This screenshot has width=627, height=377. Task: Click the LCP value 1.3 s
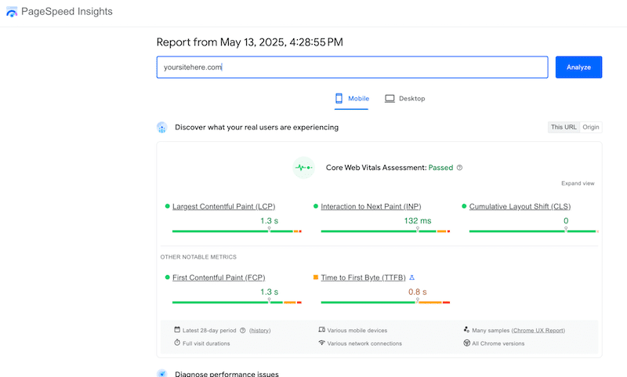click(269, 221)
